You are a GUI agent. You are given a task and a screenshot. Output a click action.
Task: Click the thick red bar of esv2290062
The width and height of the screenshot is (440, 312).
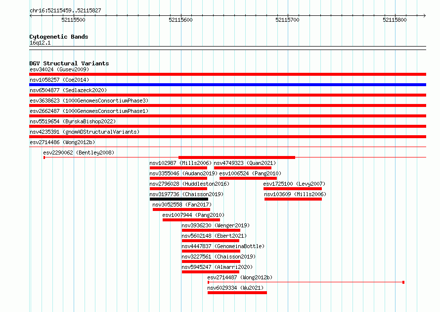[237, 157]
